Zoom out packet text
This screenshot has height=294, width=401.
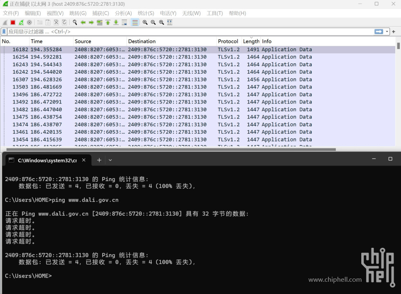click(x=153, y=22)
